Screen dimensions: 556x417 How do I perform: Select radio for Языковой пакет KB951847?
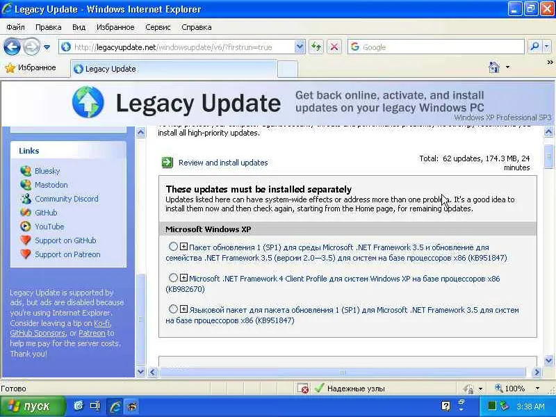(x=173, y=309)
